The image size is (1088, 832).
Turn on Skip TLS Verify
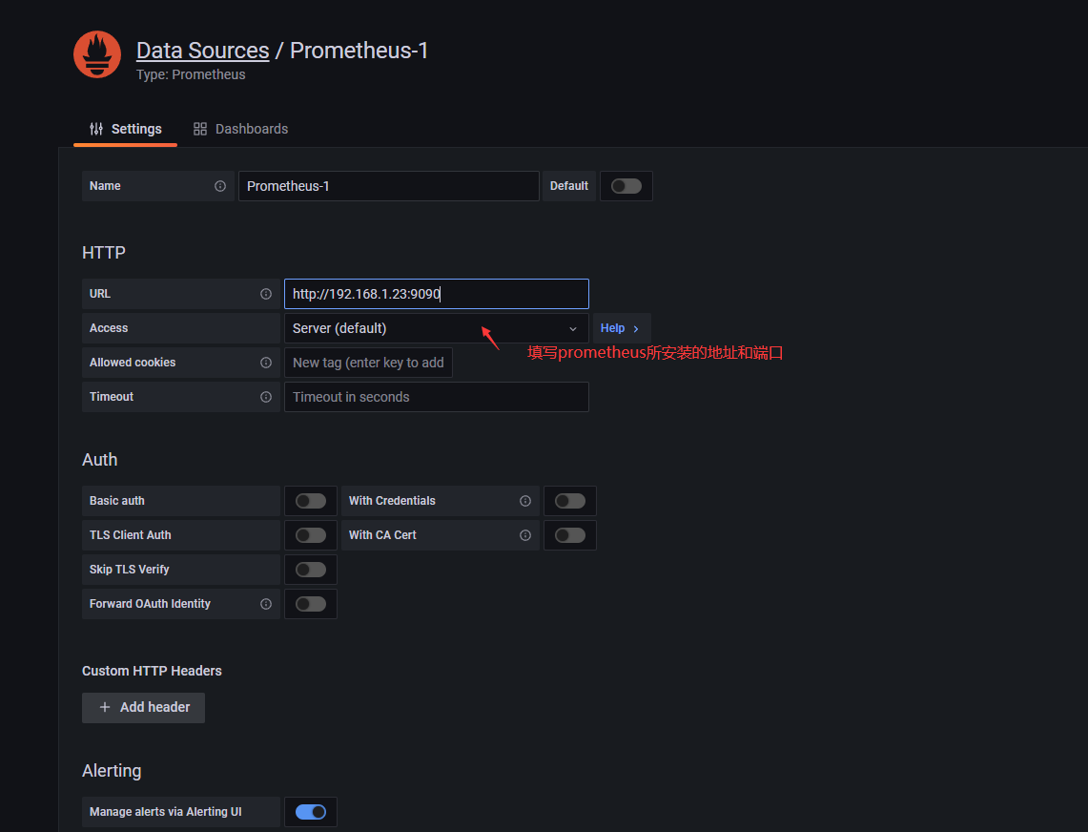[311, 570]
